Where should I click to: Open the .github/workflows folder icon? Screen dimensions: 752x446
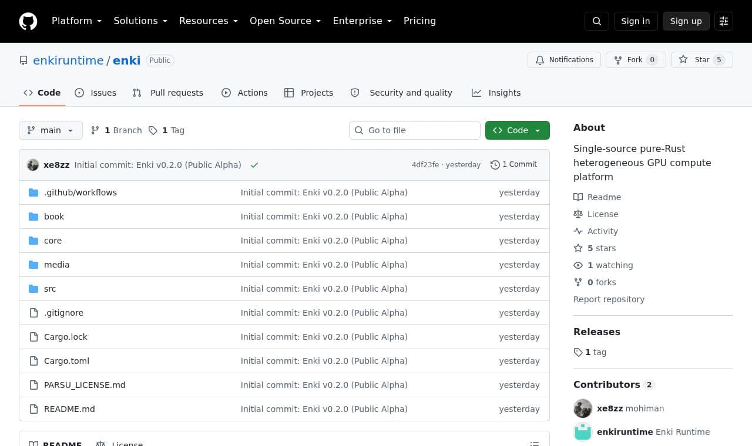33,192
